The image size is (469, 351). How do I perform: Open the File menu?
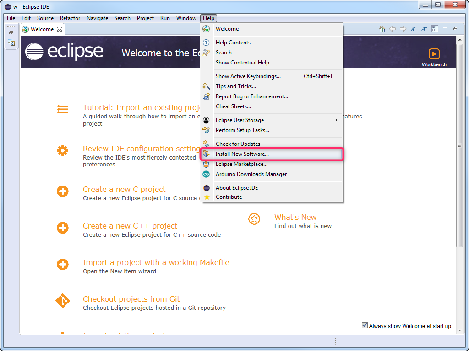coord(11,18)
